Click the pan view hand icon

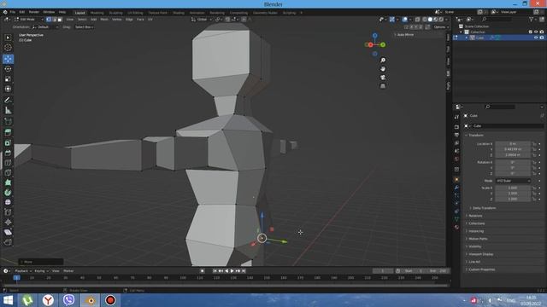point(383,69)
